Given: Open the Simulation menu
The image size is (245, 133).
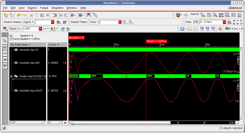Looking at the screenshot, I should (57, 8).
